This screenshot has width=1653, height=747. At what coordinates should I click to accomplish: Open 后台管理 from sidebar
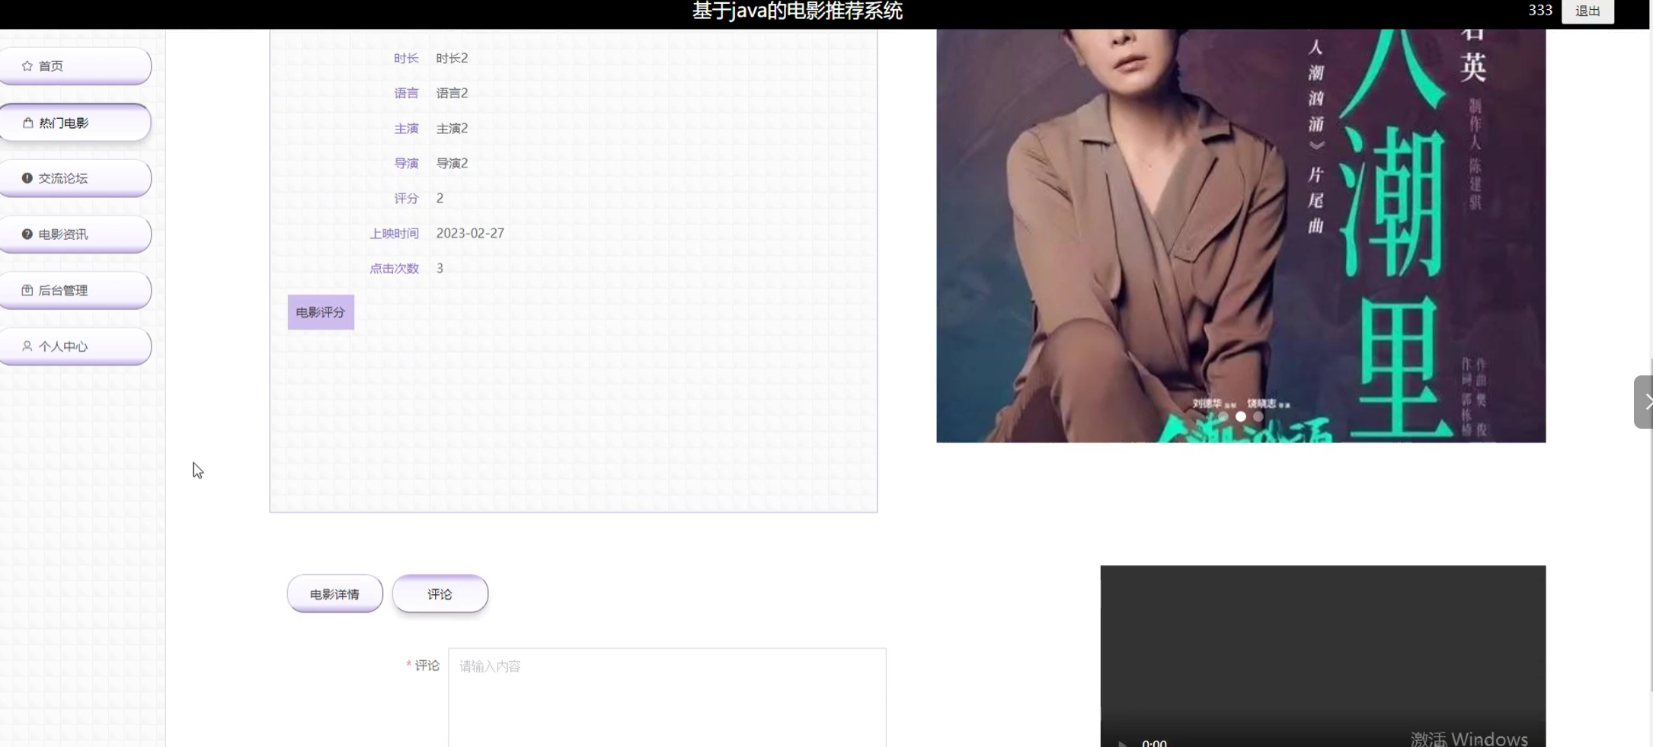click(x=75, y=290)
